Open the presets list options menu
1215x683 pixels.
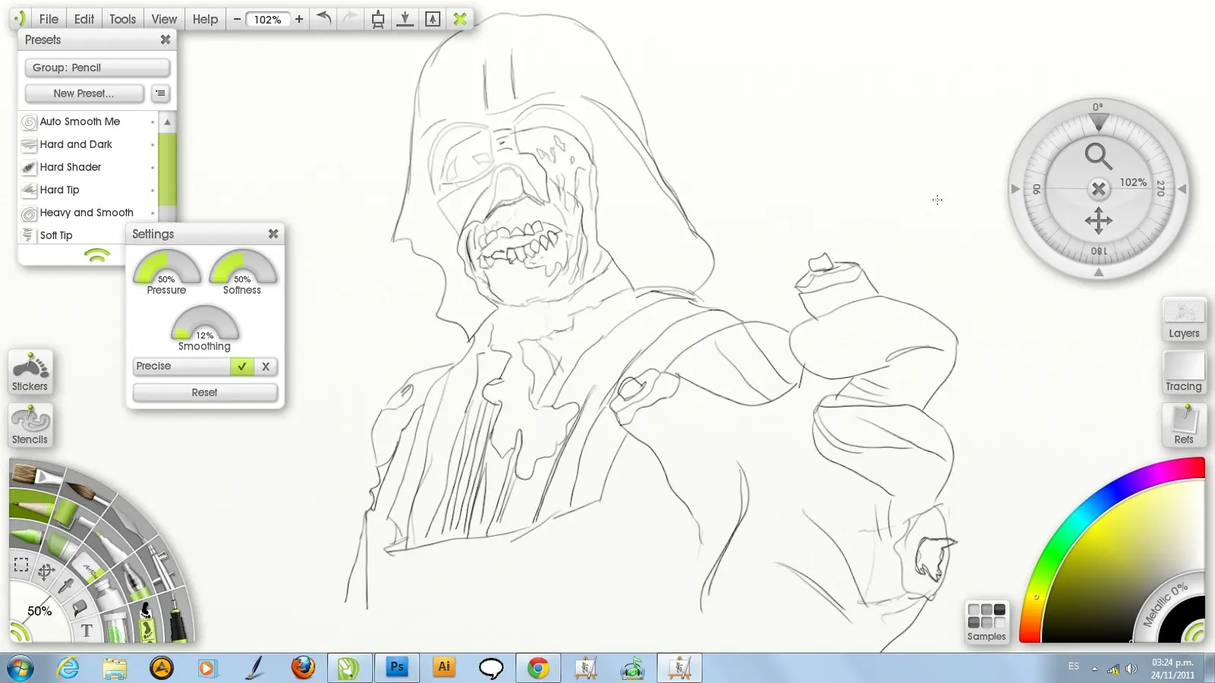(x=160, y=93)
